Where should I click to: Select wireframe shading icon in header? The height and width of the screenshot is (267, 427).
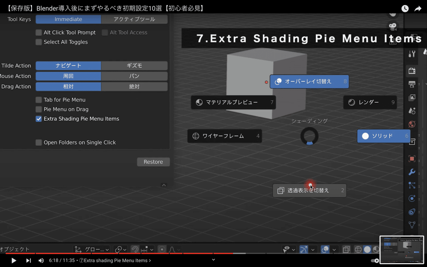pyautogui.click(x=358, y=250)
